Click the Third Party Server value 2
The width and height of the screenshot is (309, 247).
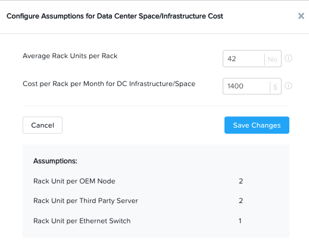(241, 201)
